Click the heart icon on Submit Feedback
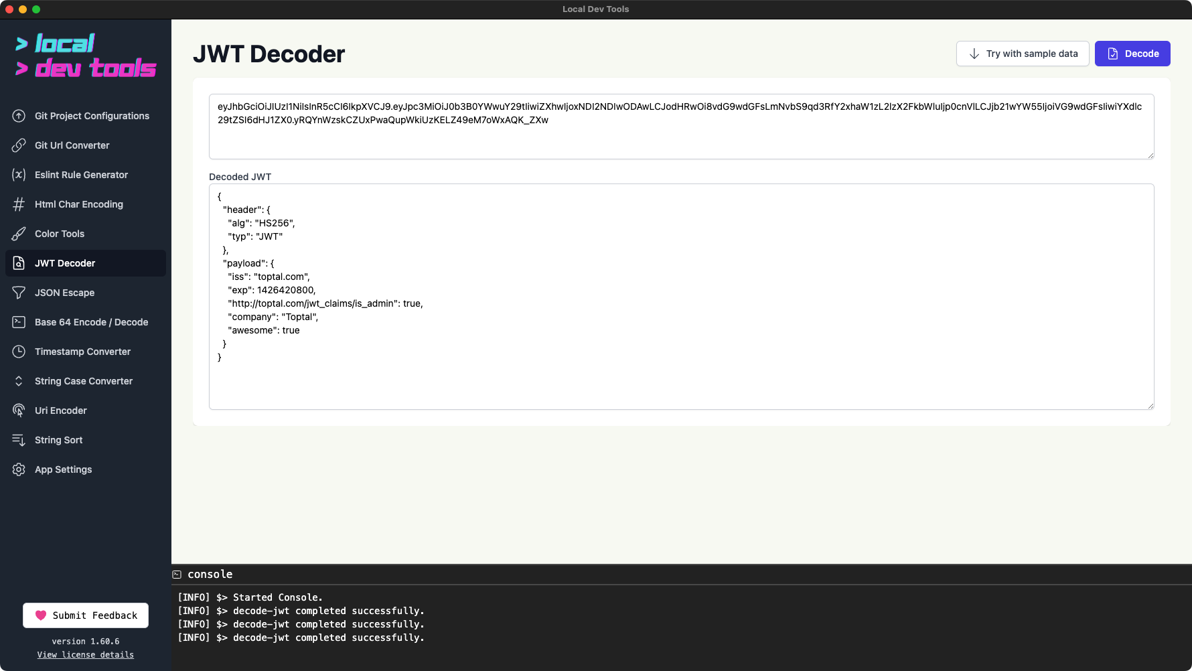 coord(42,615)
